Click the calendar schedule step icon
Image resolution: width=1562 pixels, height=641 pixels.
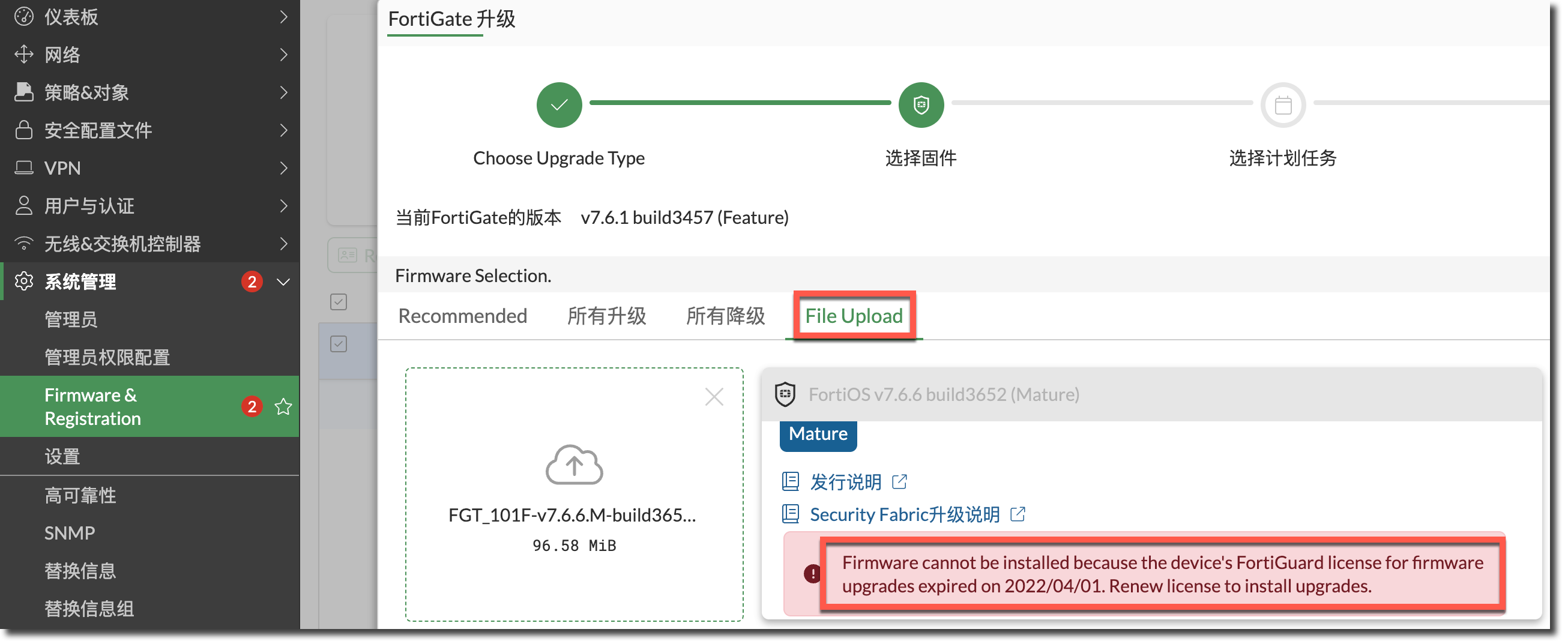[1282, 105]
